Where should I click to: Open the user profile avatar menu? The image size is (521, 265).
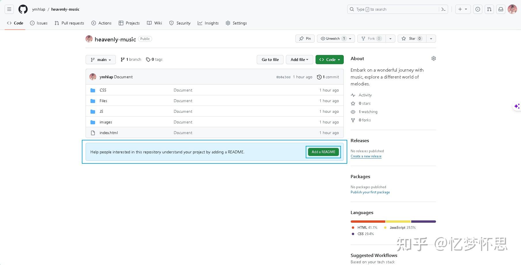[512, 9]
